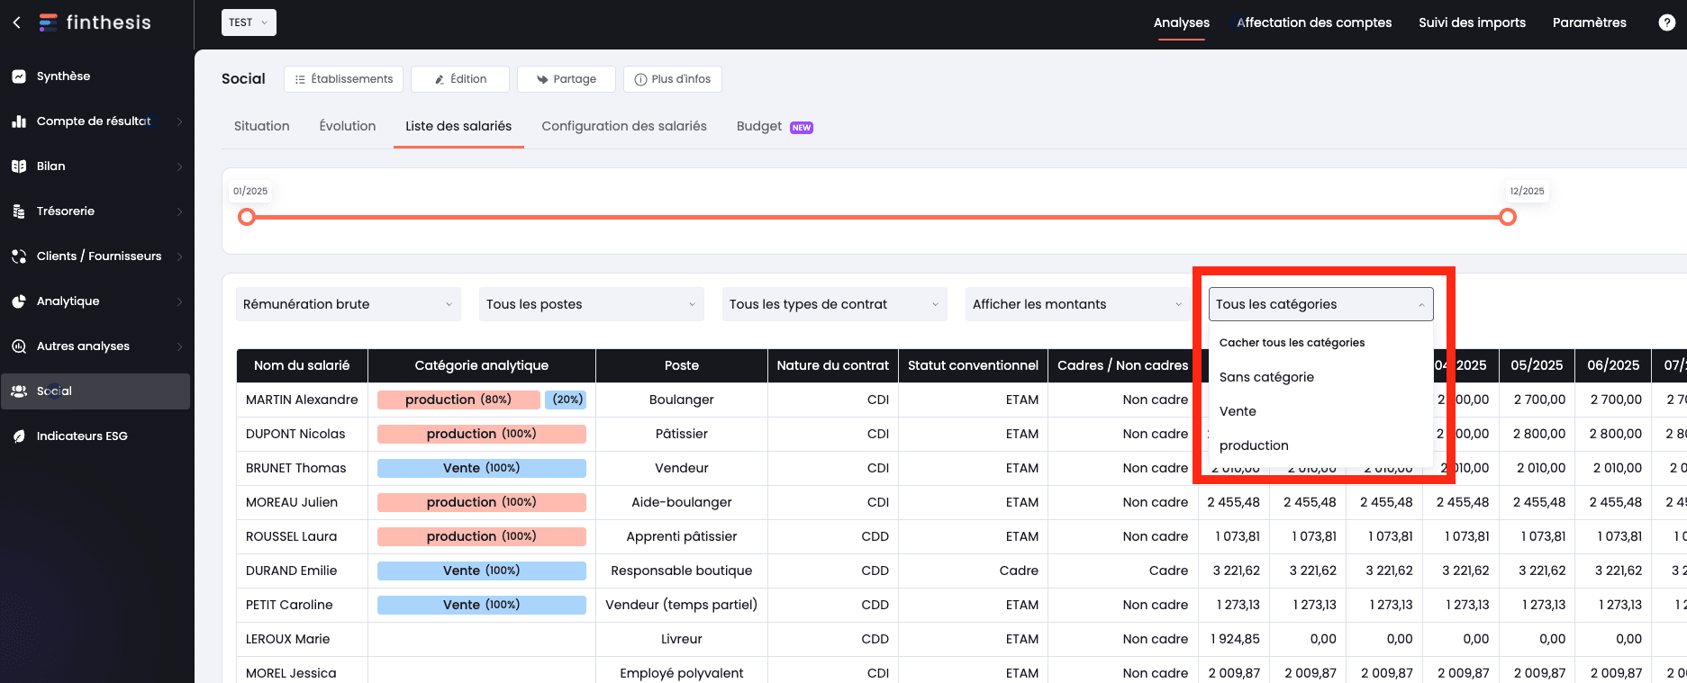The width and height of the screenshot is (1687, 683).
Task: Expand Clients / Fournisseurs chevron
Action: click(179, 256)
